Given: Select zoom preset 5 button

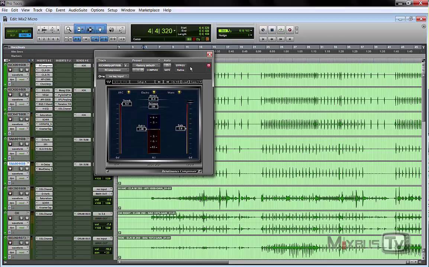Looking at the screenshot, I should 58,39.
